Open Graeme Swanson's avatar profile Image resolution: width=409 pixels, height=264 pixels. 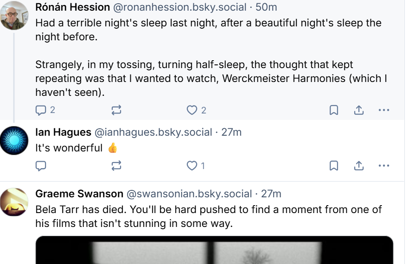pyautogui.click(x=14, y=202)
